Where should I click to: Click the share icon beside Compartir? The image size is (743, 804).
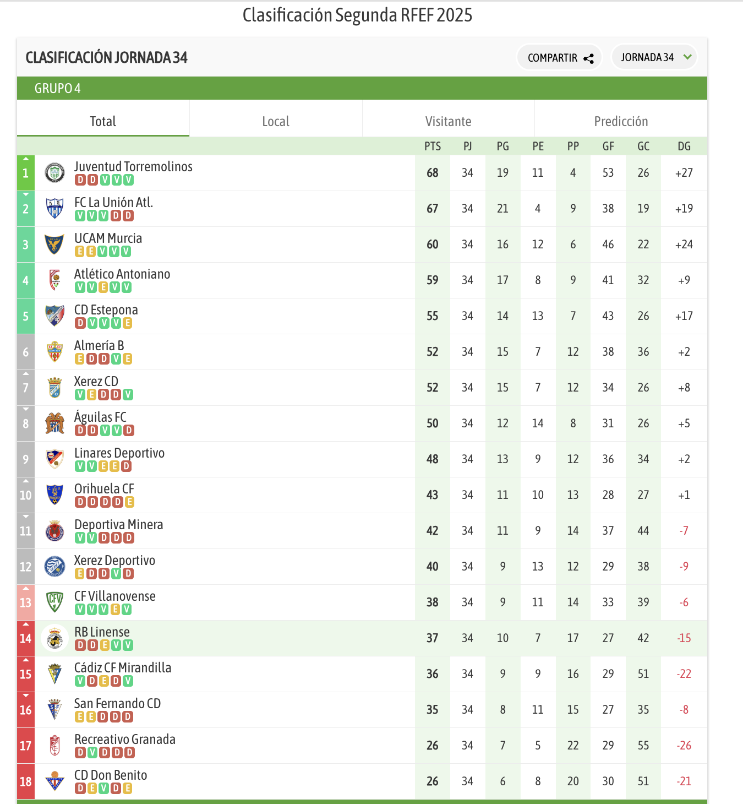coord(588,58)
